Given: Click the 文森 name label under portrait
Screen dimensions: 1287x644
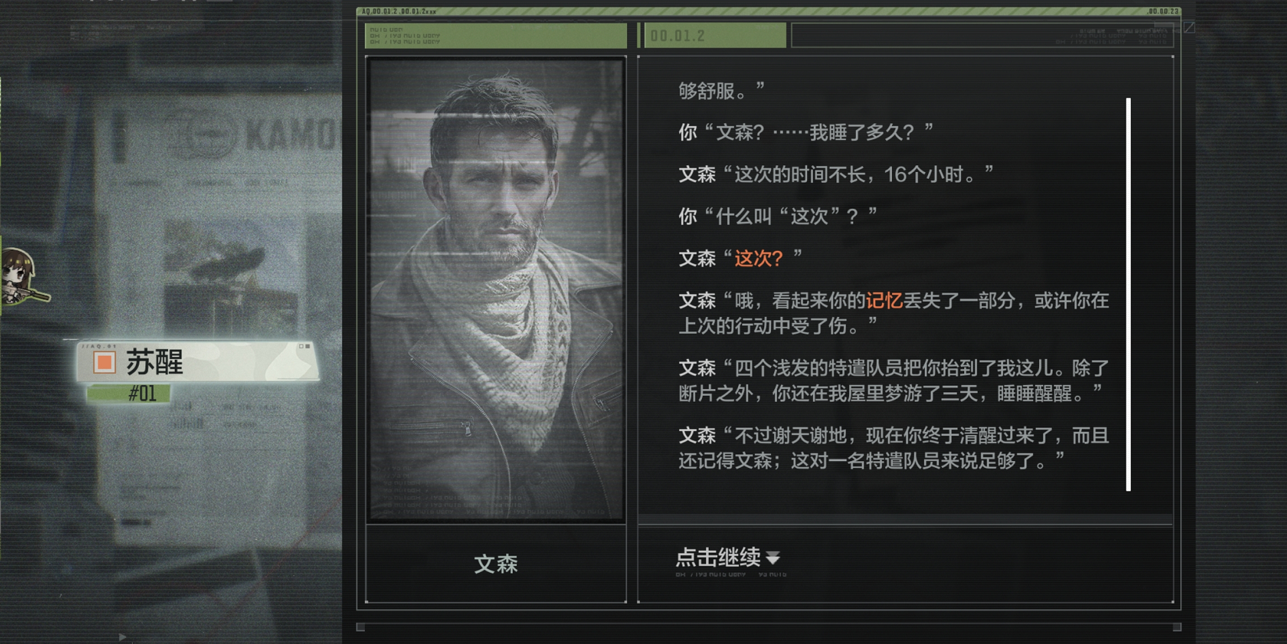Looking at the screenshot, I should tap(496, 564).
